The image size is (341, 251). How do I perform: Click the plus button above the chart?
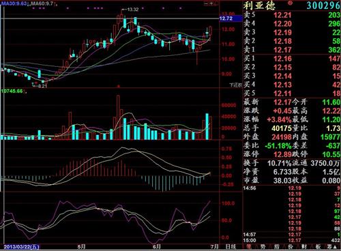(211, 3)
